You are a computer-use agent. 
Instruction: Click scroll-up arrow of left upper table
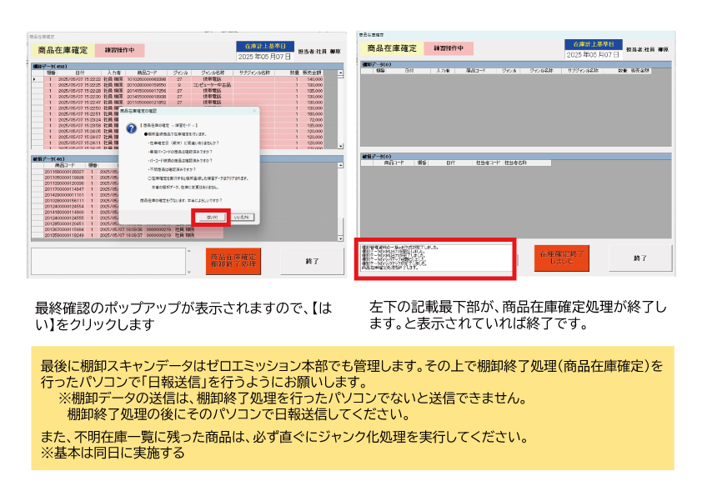342,73
